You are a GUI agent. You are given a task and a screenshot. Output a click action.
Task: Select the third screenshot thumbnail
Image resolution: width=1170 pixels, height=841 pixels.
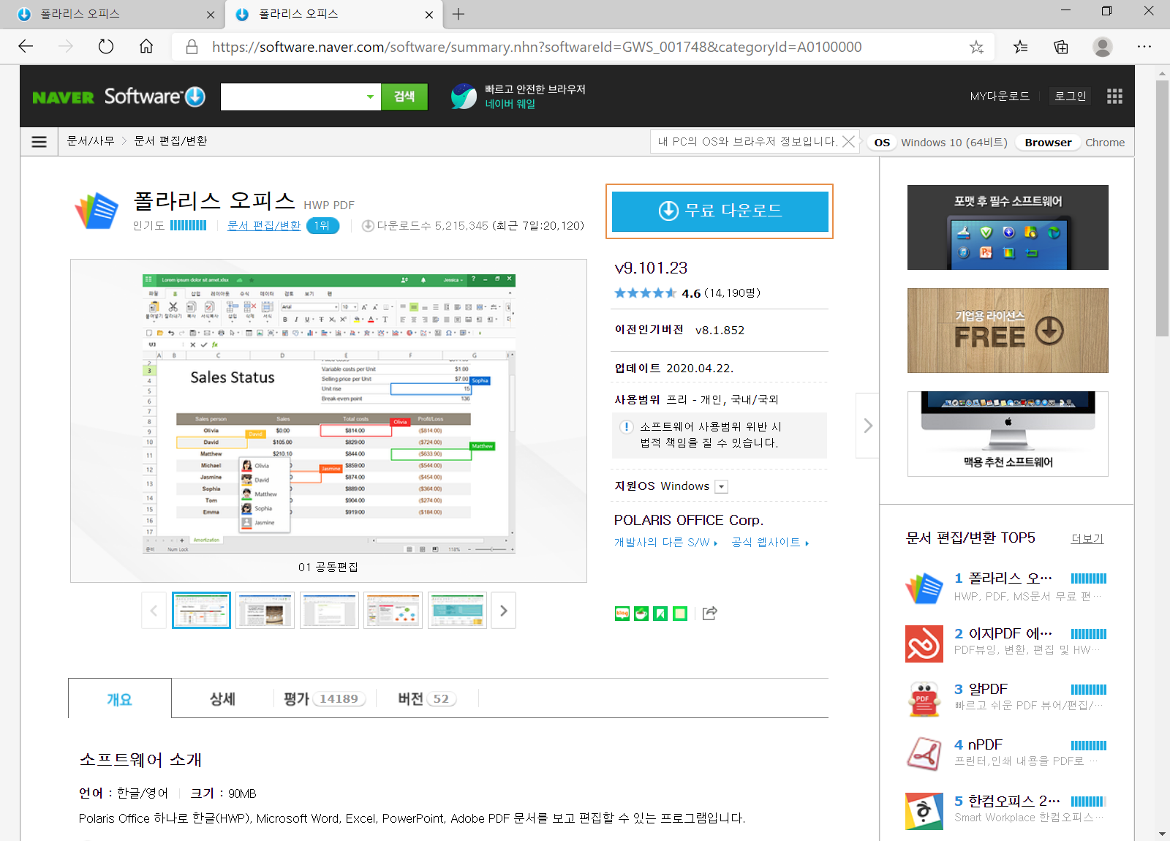tap(329, 611)
